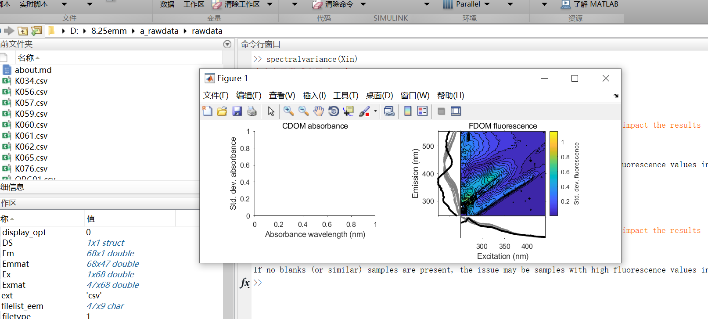
Task: Enable the Rotate 3D tool
Action: pos(334,111)
